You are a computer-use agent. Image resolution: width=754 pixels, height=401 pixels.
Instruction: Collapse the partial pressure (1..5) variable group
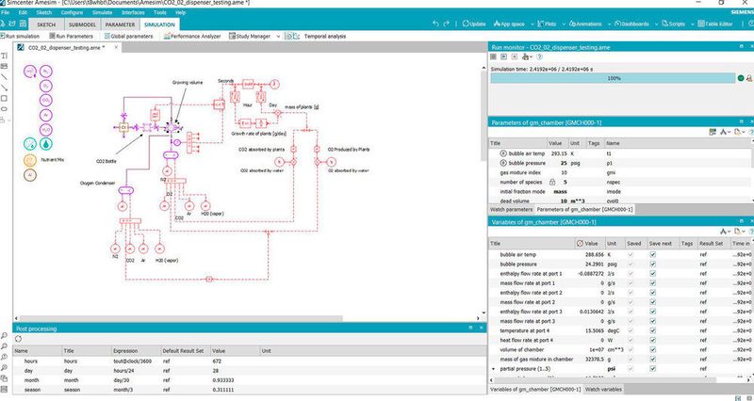493,369
